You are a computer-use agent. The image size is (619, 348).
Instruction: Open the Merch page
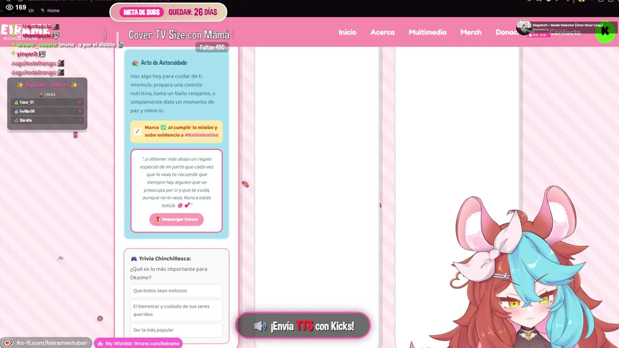click(471, 32)
